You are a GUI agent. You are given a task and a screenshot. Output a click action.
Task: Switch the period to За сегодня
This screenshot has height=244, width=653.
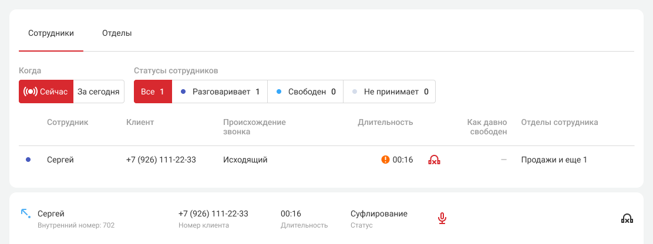99,91
